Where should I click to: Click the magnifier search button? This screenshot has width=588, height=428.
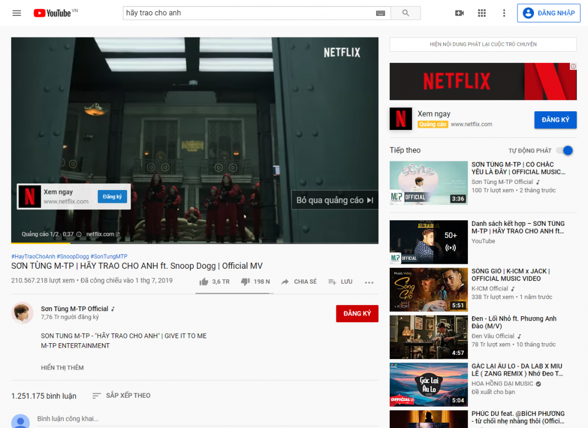406,13
